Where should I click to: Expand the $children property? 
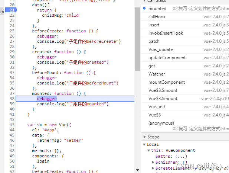point(153,162)
